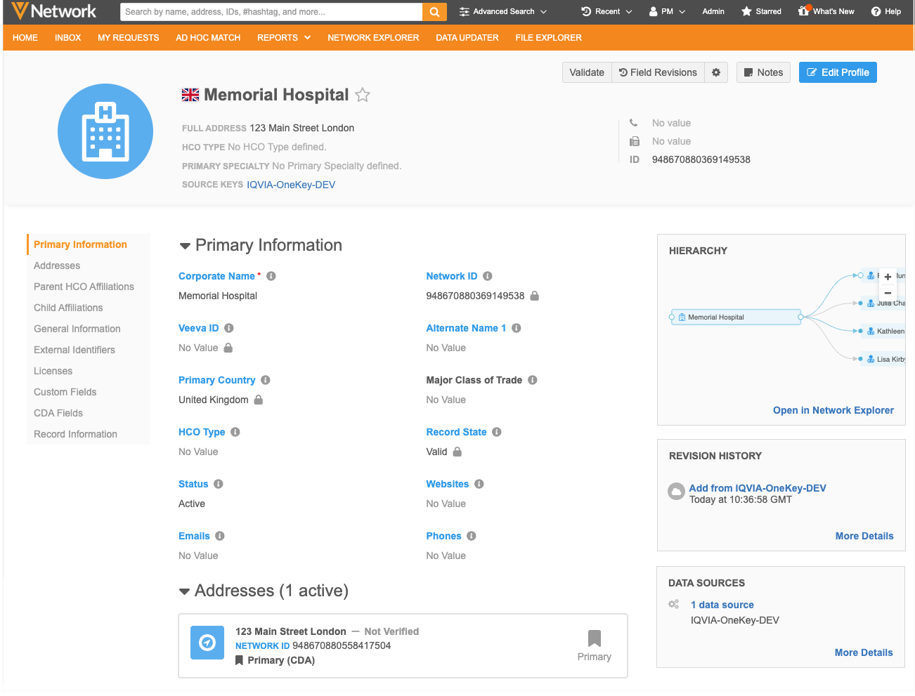Screen dimensions: 915x696
Task: Star the Memorial Hospital record
Action: click(363, 95)
